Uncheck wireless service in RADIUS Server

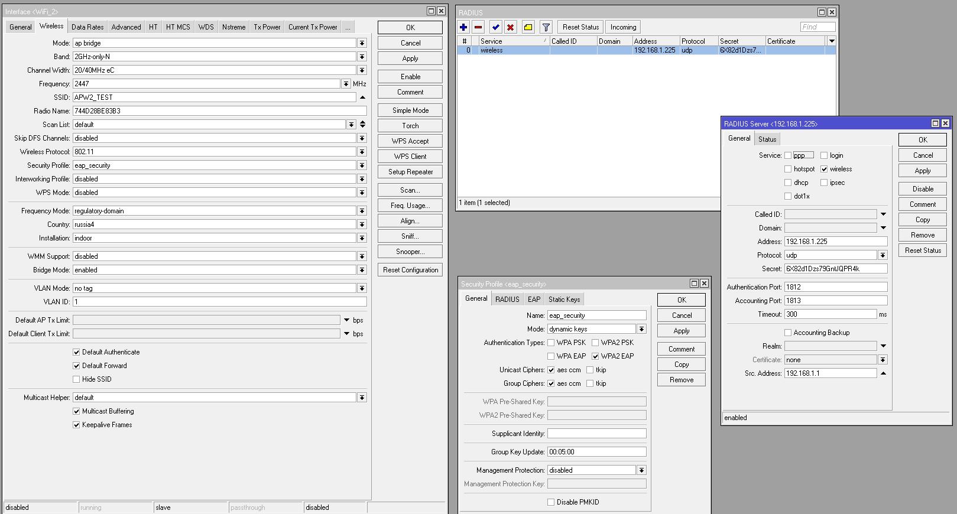pyautogui.click(x=824, y=169)
